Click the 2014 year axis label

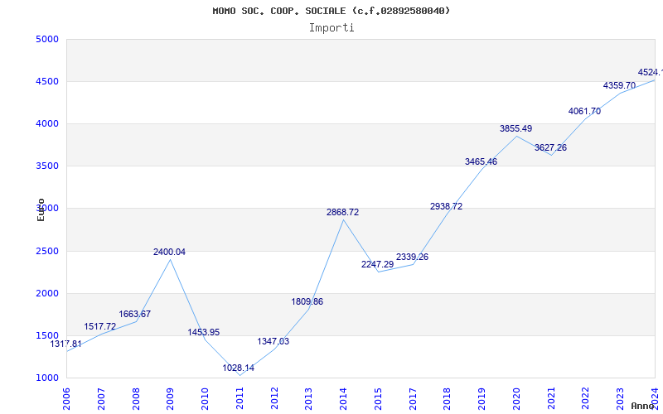tap(344, 398)
